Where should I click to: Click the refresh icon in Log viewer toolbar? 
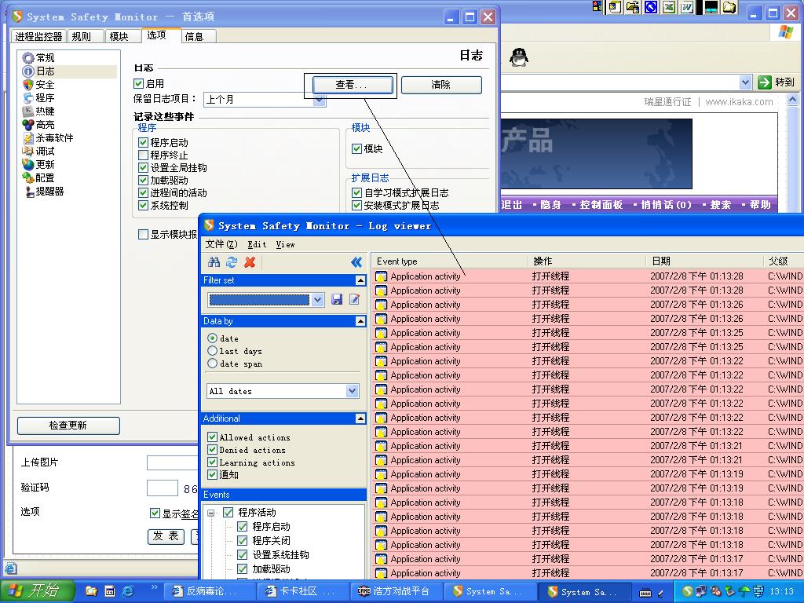tap(232, 262)
